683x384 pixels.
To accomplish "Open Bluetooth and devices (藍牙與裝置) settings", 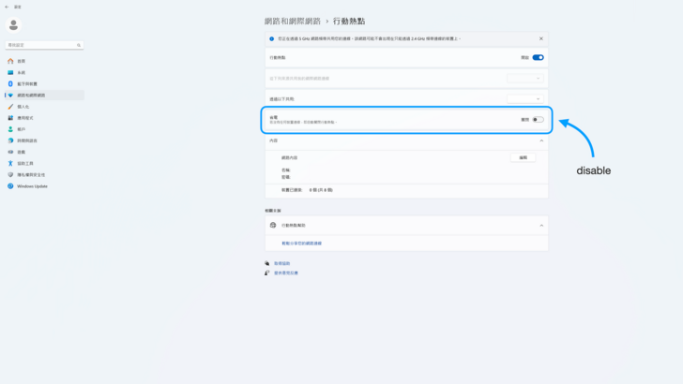I will click(26, 83).
